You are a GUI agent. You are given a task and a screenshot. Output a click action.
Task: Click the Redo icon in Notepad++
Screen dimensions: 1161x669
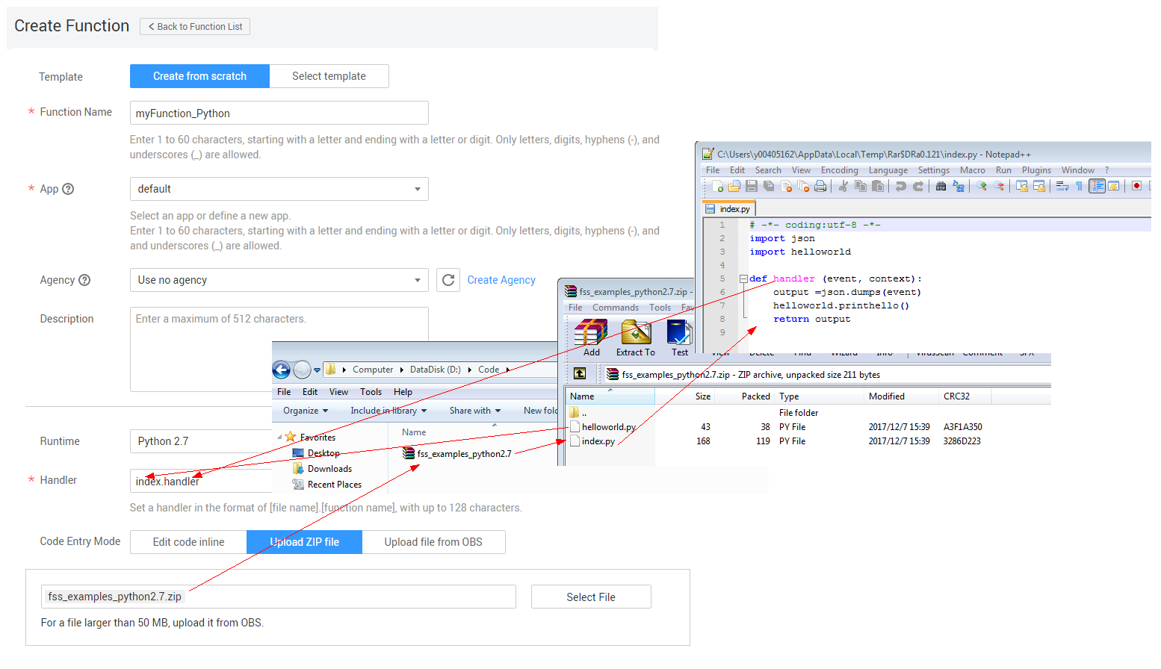tap(918, 186)
